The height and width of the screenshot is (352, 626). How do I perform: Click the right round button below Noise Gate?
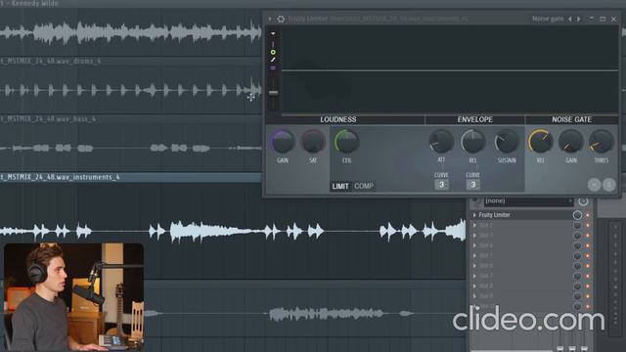point(608,185)
